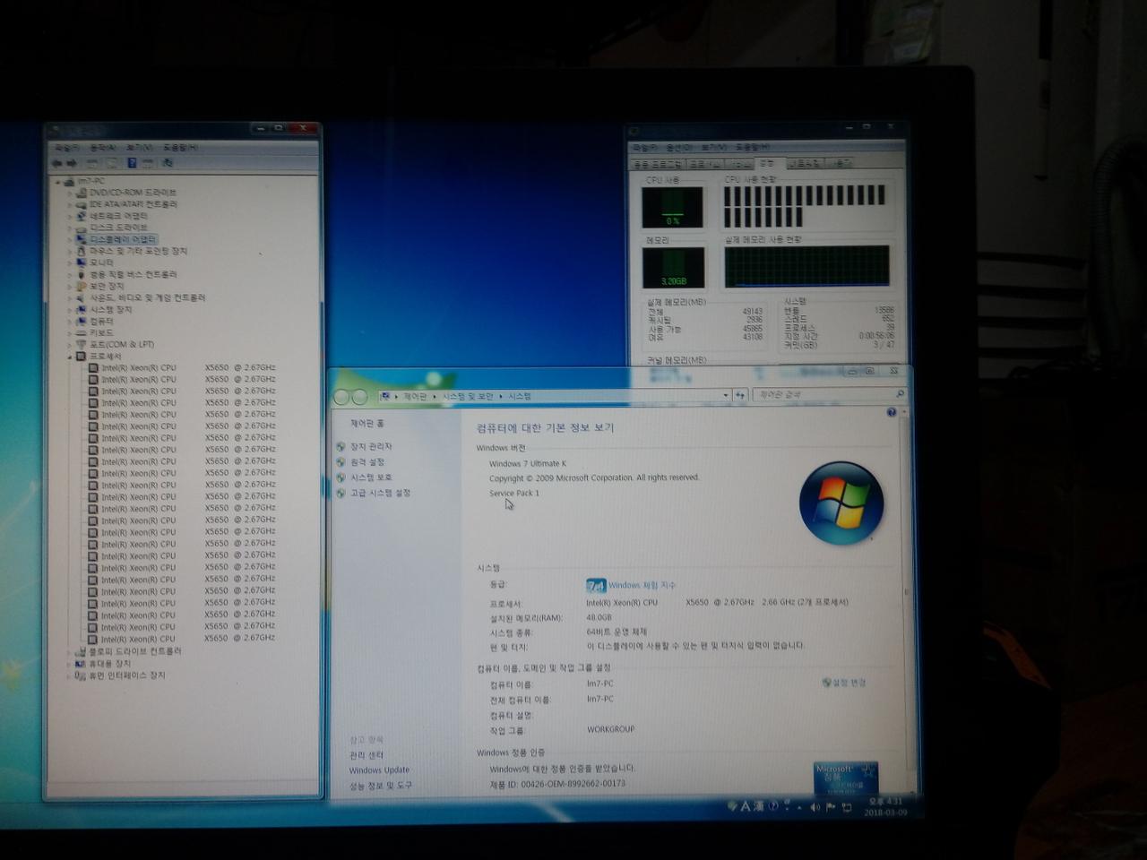Image resolution: width=1147 pixels, height=860 pixels.
Task: Open Windows Update from bottom sidebar
Action: coord(378,770)
